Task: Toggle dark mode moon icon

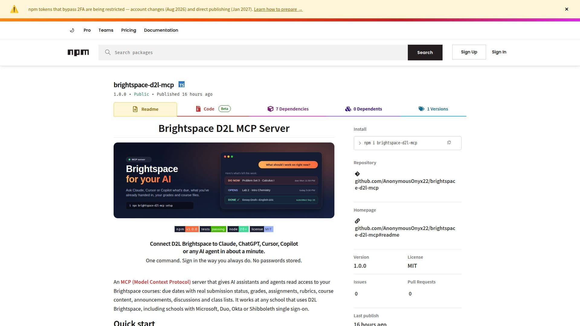Action: (x=72, y=30)
